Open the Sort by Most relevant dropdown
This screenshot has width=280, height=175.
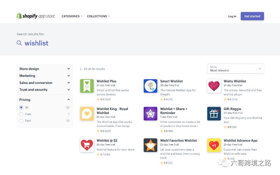pos(235,69)
